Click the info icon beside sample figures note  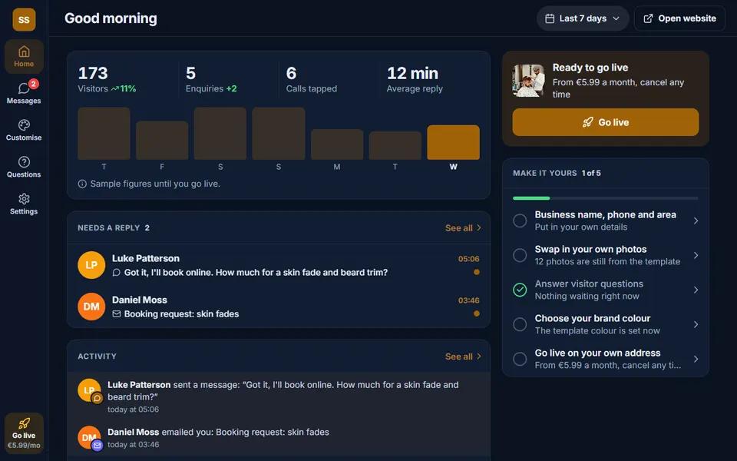[x=82, y=184]
